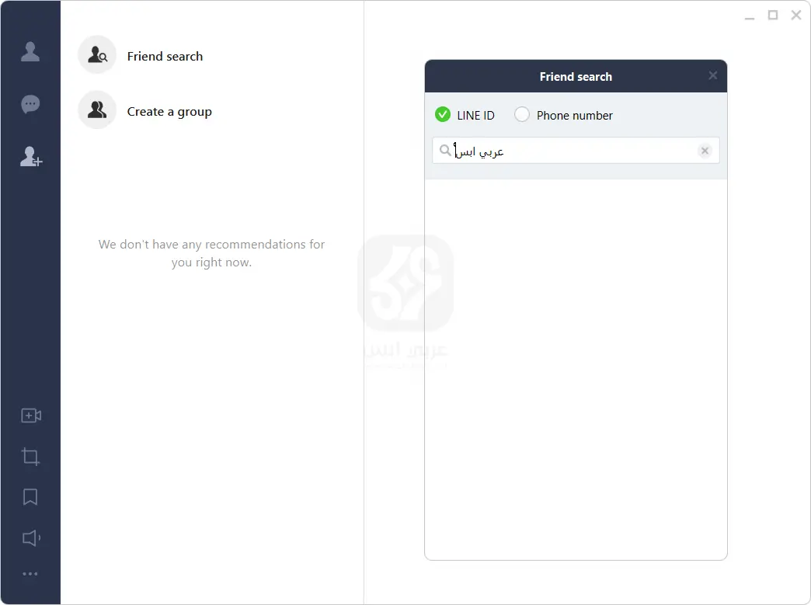Click the round Friend search icon
811x605 pixels.
click(x=97, y=55)
